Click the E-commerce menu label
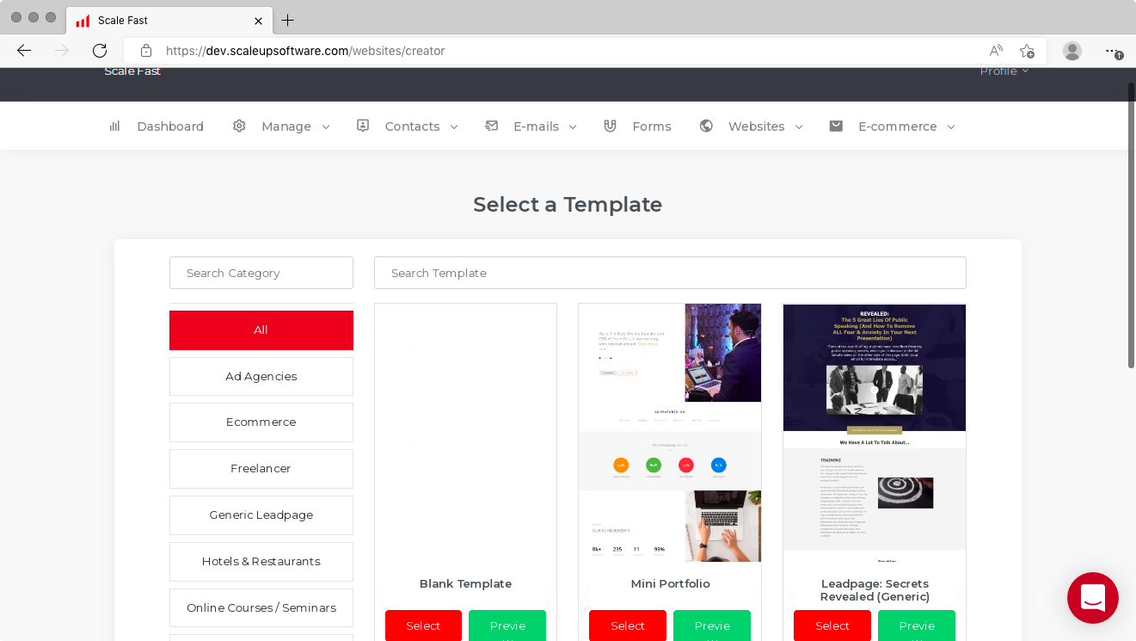Screen dimensions: 1136x641 click(x=898, y=126)
